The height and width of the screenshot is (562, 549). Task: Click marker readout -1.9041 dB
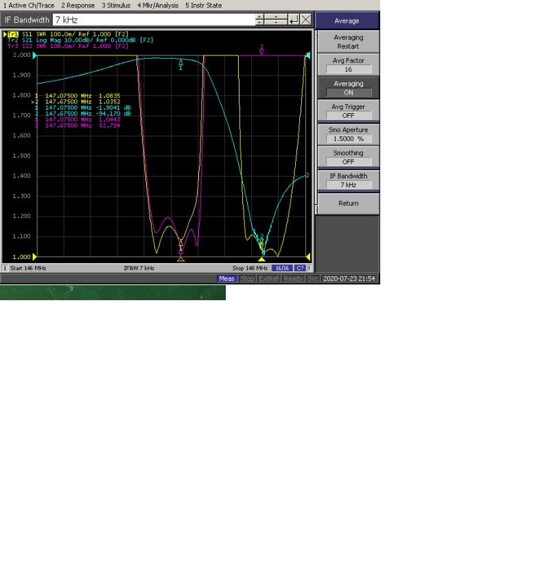(x=113, y=108)
